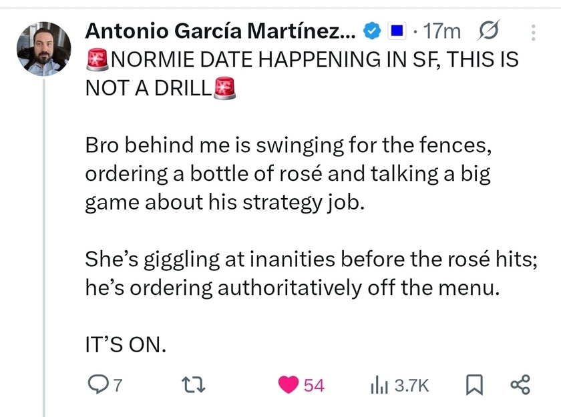
Task: Click the siren emoji before NORMIE
Action: (98, 60)
